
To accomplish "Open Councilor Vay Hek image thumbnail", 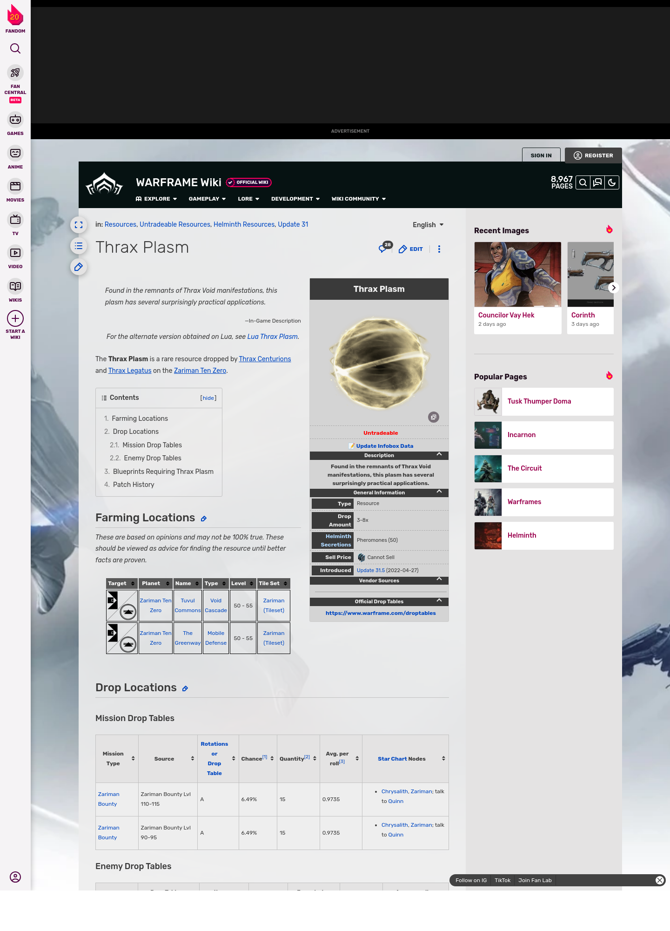I will tap(518, 274).
